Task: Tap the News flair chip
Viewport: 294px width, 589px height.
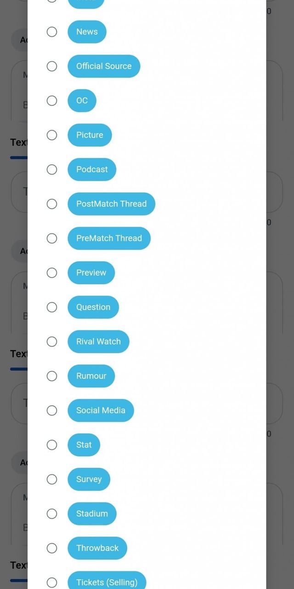Action: coord(87,32)
